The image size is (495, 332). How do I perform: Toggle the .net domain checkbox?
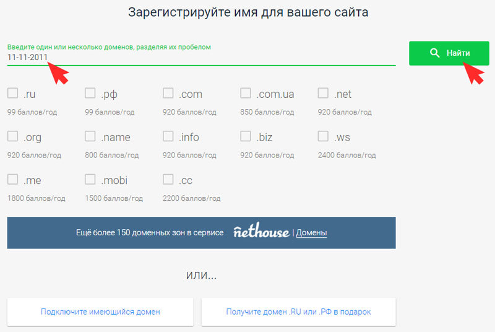(323, 93)
